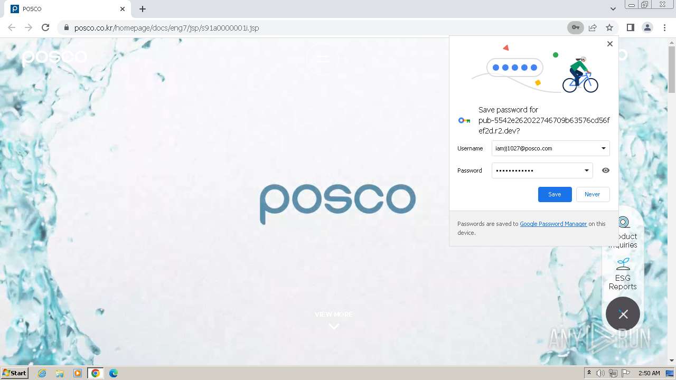Switch to Chrome in taskbar

coord(96,373)
